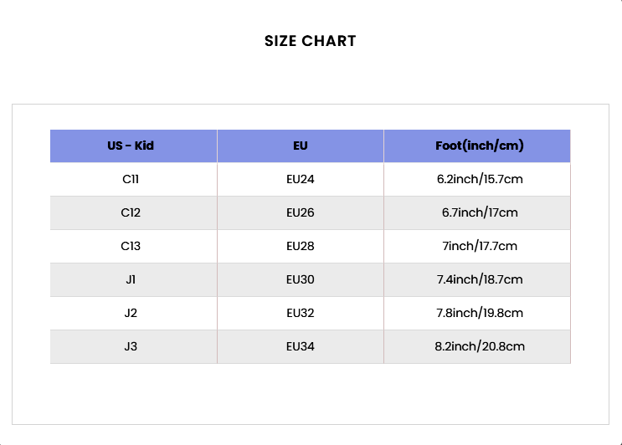Click the EU24 cell
Image resolution: width=622 pixels, height=445 pixels.
(301, 179)
